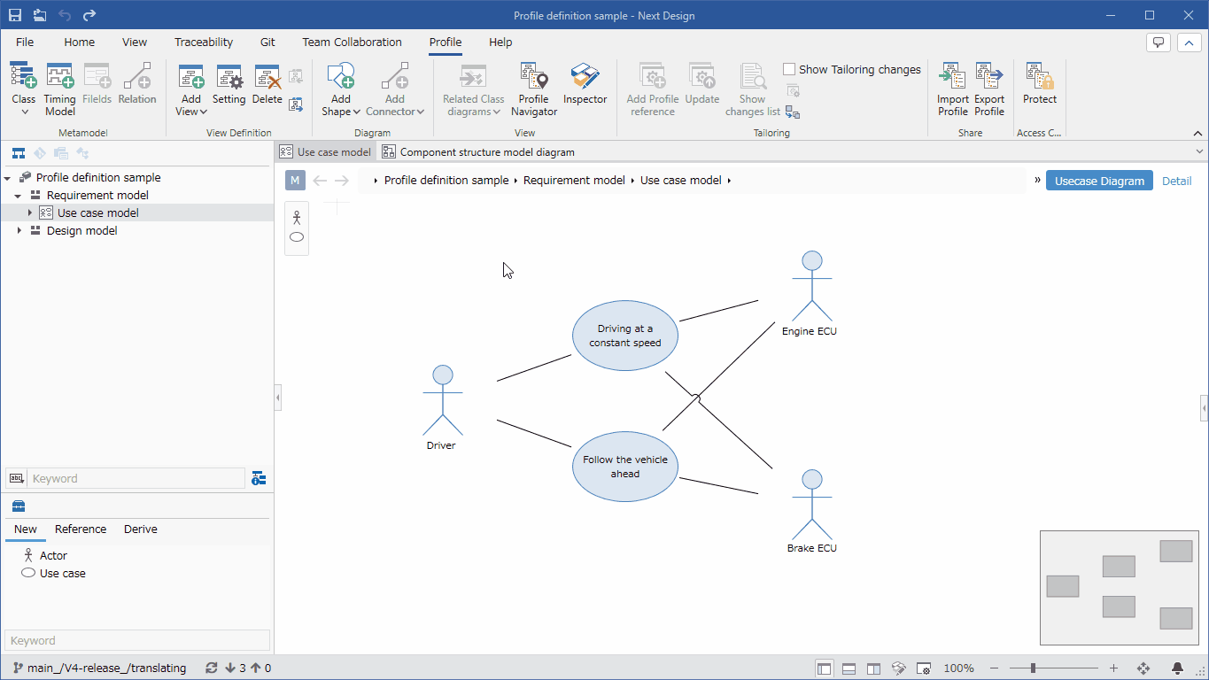Click the notification bell in status bar
Screen dimensions: 1209x680
click(1177, 668)
